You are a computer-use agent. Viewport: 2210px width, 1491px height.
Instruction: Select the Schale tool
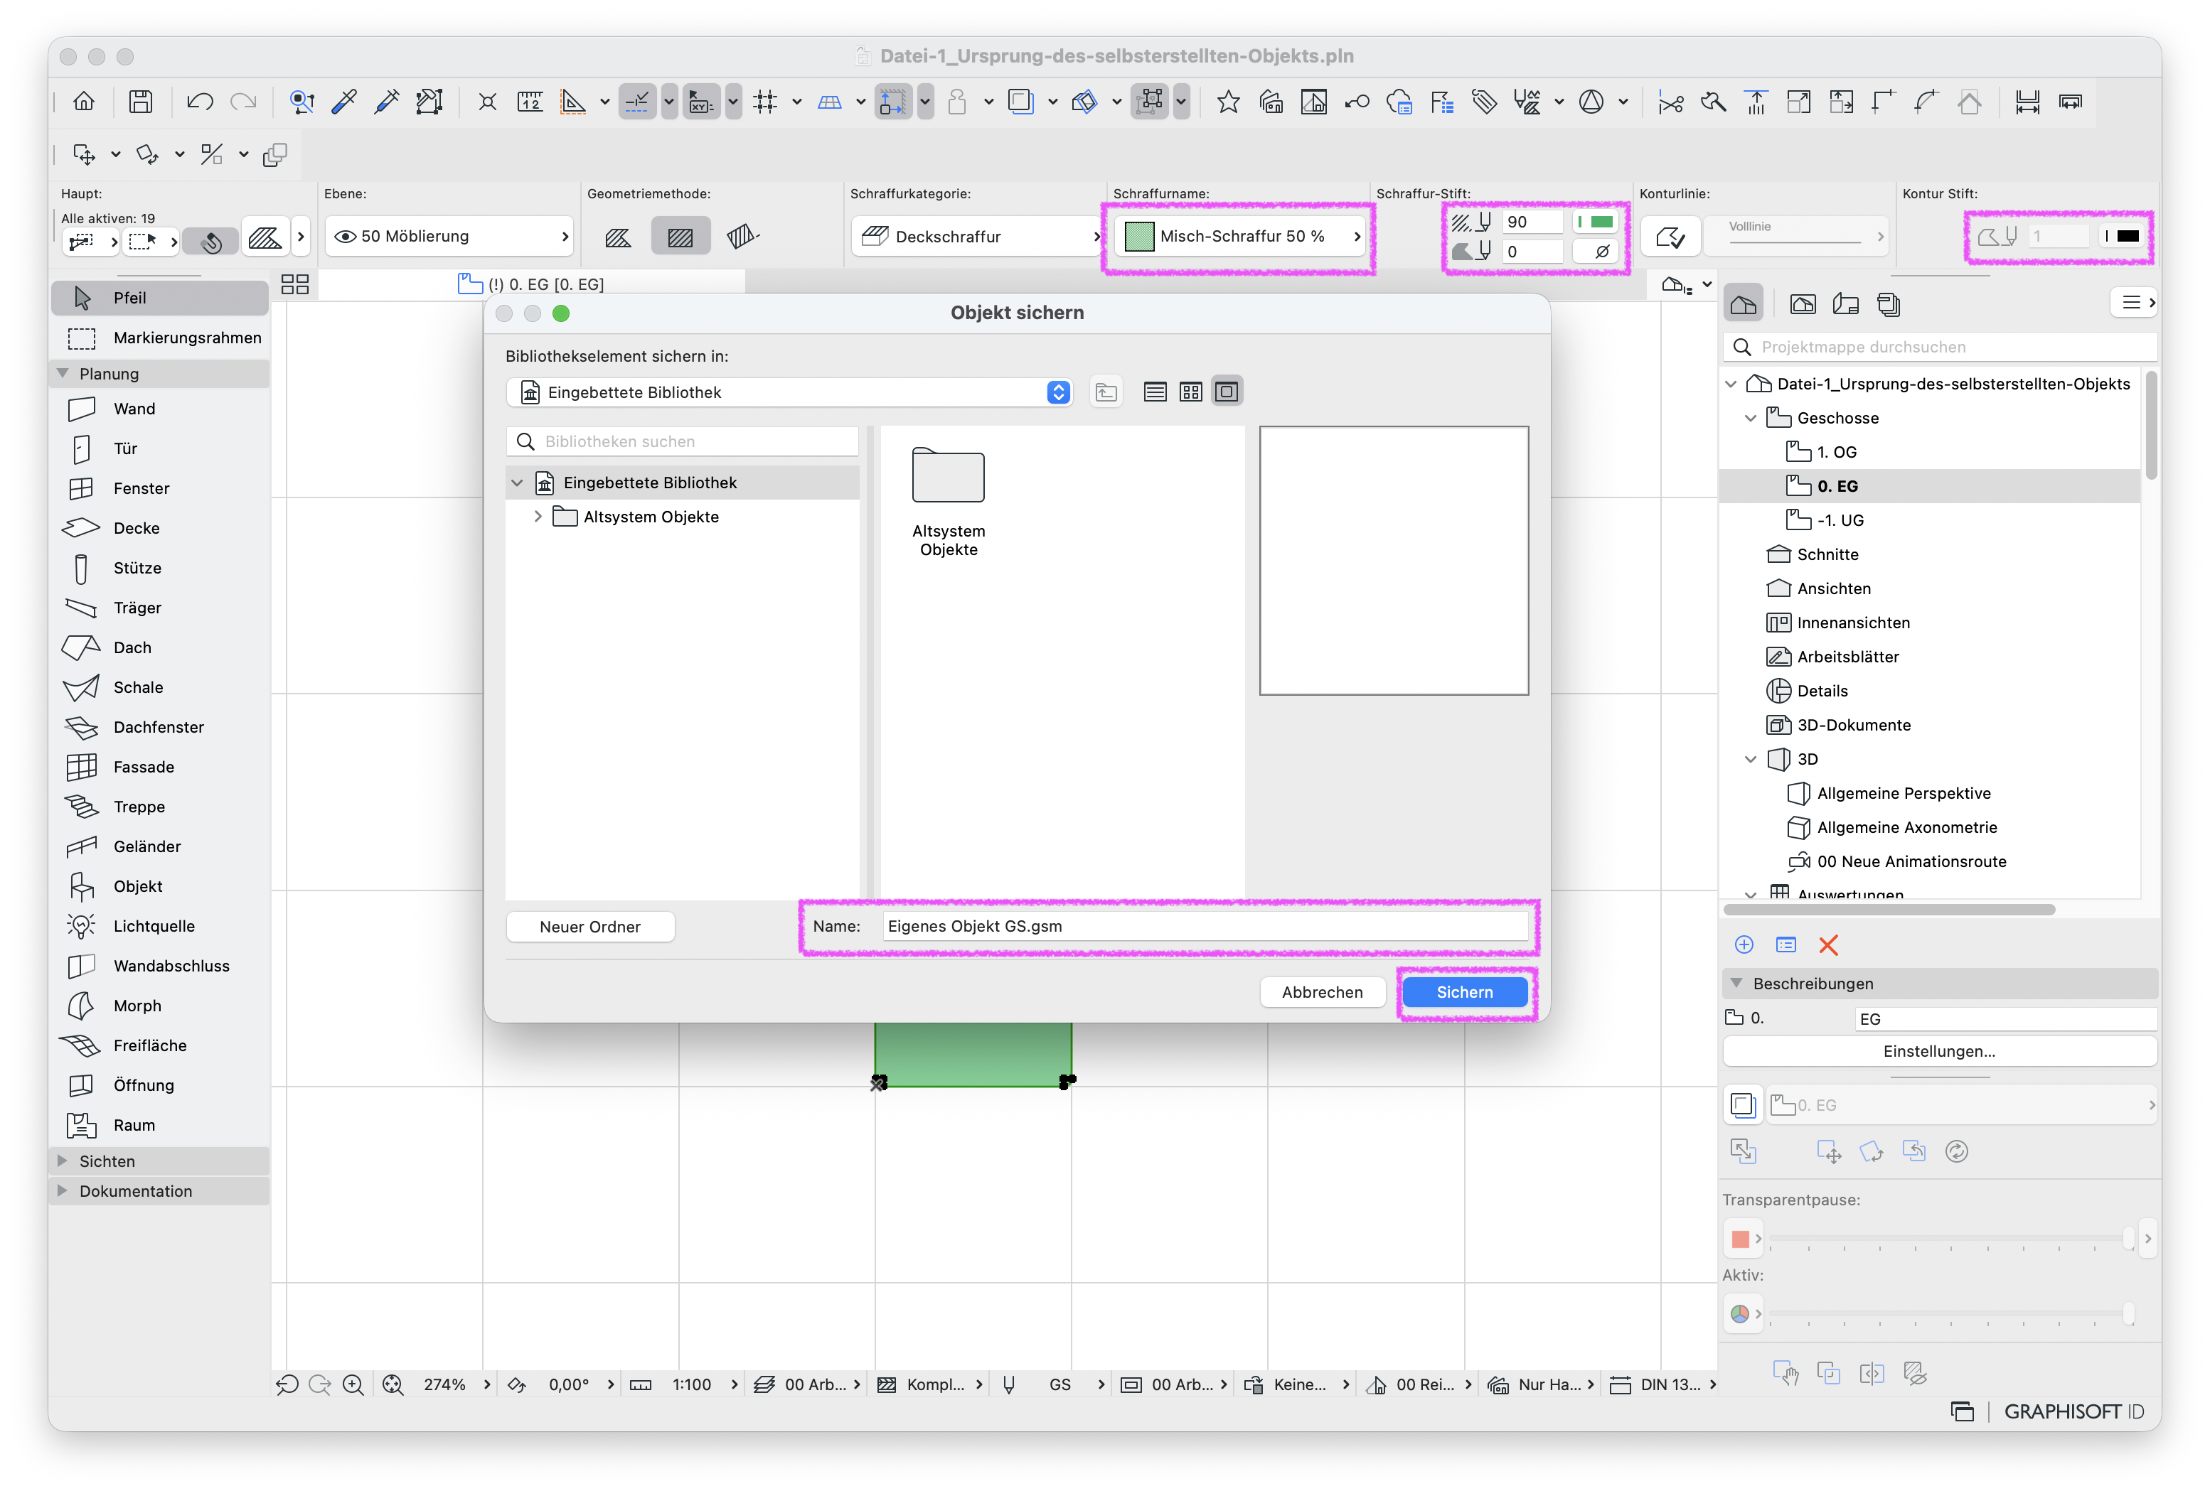tap(159, 687)
